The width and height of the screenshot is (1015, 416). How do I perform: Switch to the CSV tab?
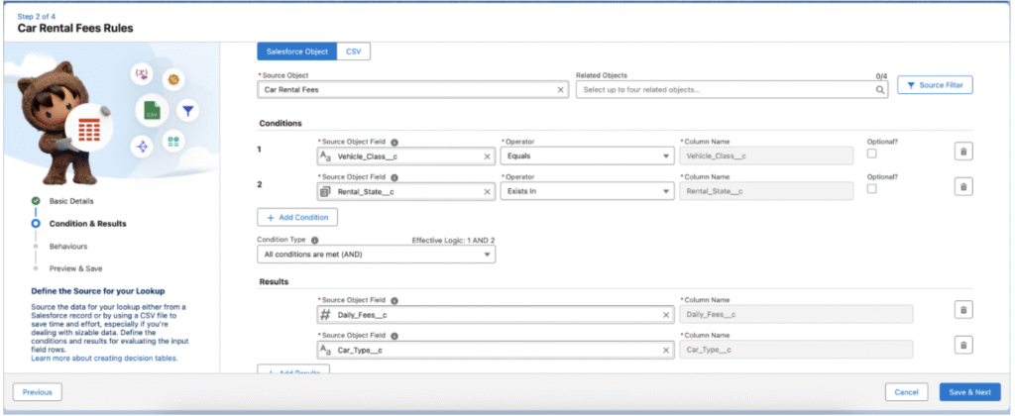(354, 52)
